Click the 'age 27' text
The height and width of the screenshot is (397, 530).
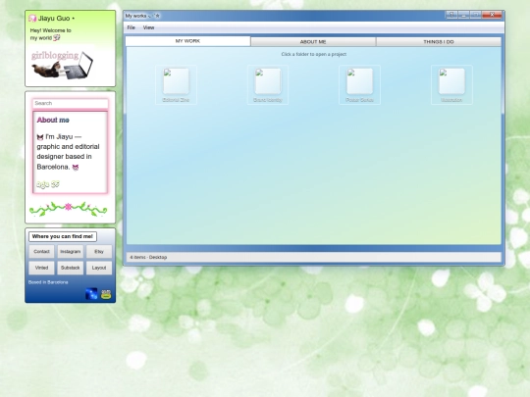click(x=48, y=184)
